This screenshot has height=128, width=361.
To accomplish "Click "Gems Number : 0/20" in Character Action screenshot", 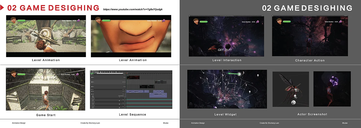I will pyautogui.click(x=331, y=22).
